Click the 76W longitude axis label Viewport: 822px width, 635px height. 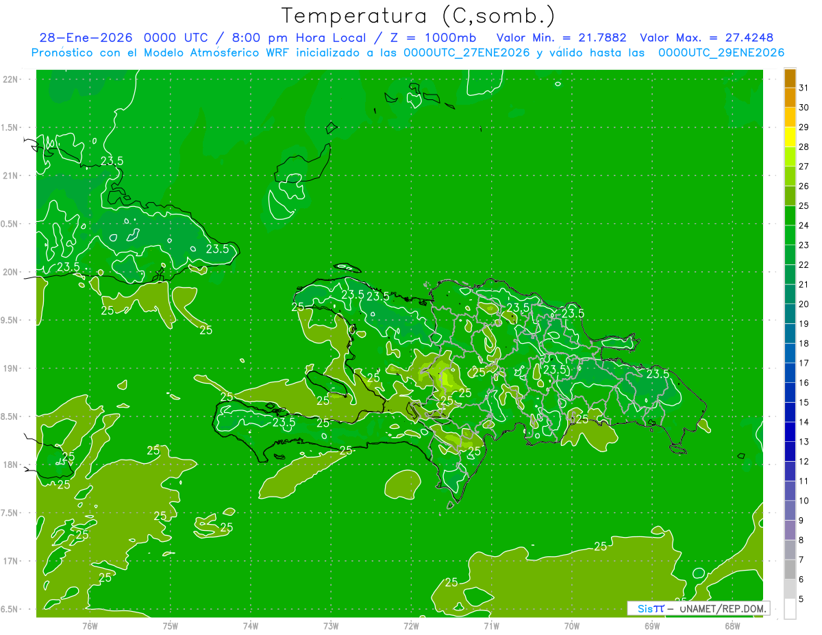pos(90,626)
